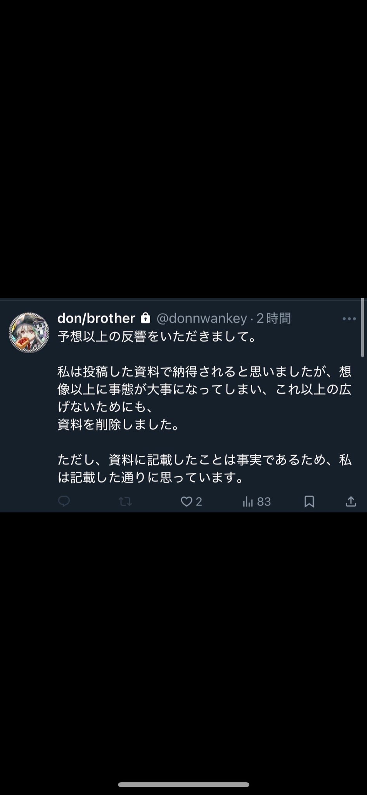Screen dimensions: 367x795
Task: Open view analytics bar chart icon
Action: (x=248, y=502)
